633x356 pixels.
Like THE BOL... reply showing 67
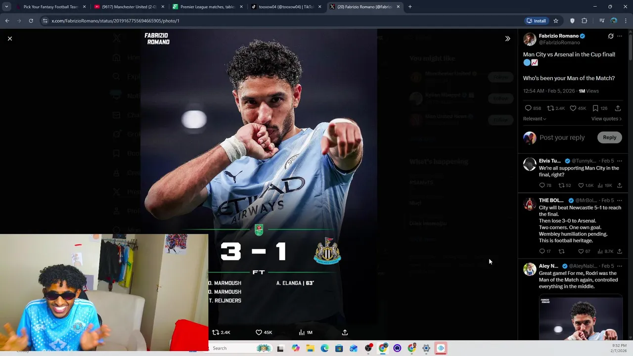[584, 251]
